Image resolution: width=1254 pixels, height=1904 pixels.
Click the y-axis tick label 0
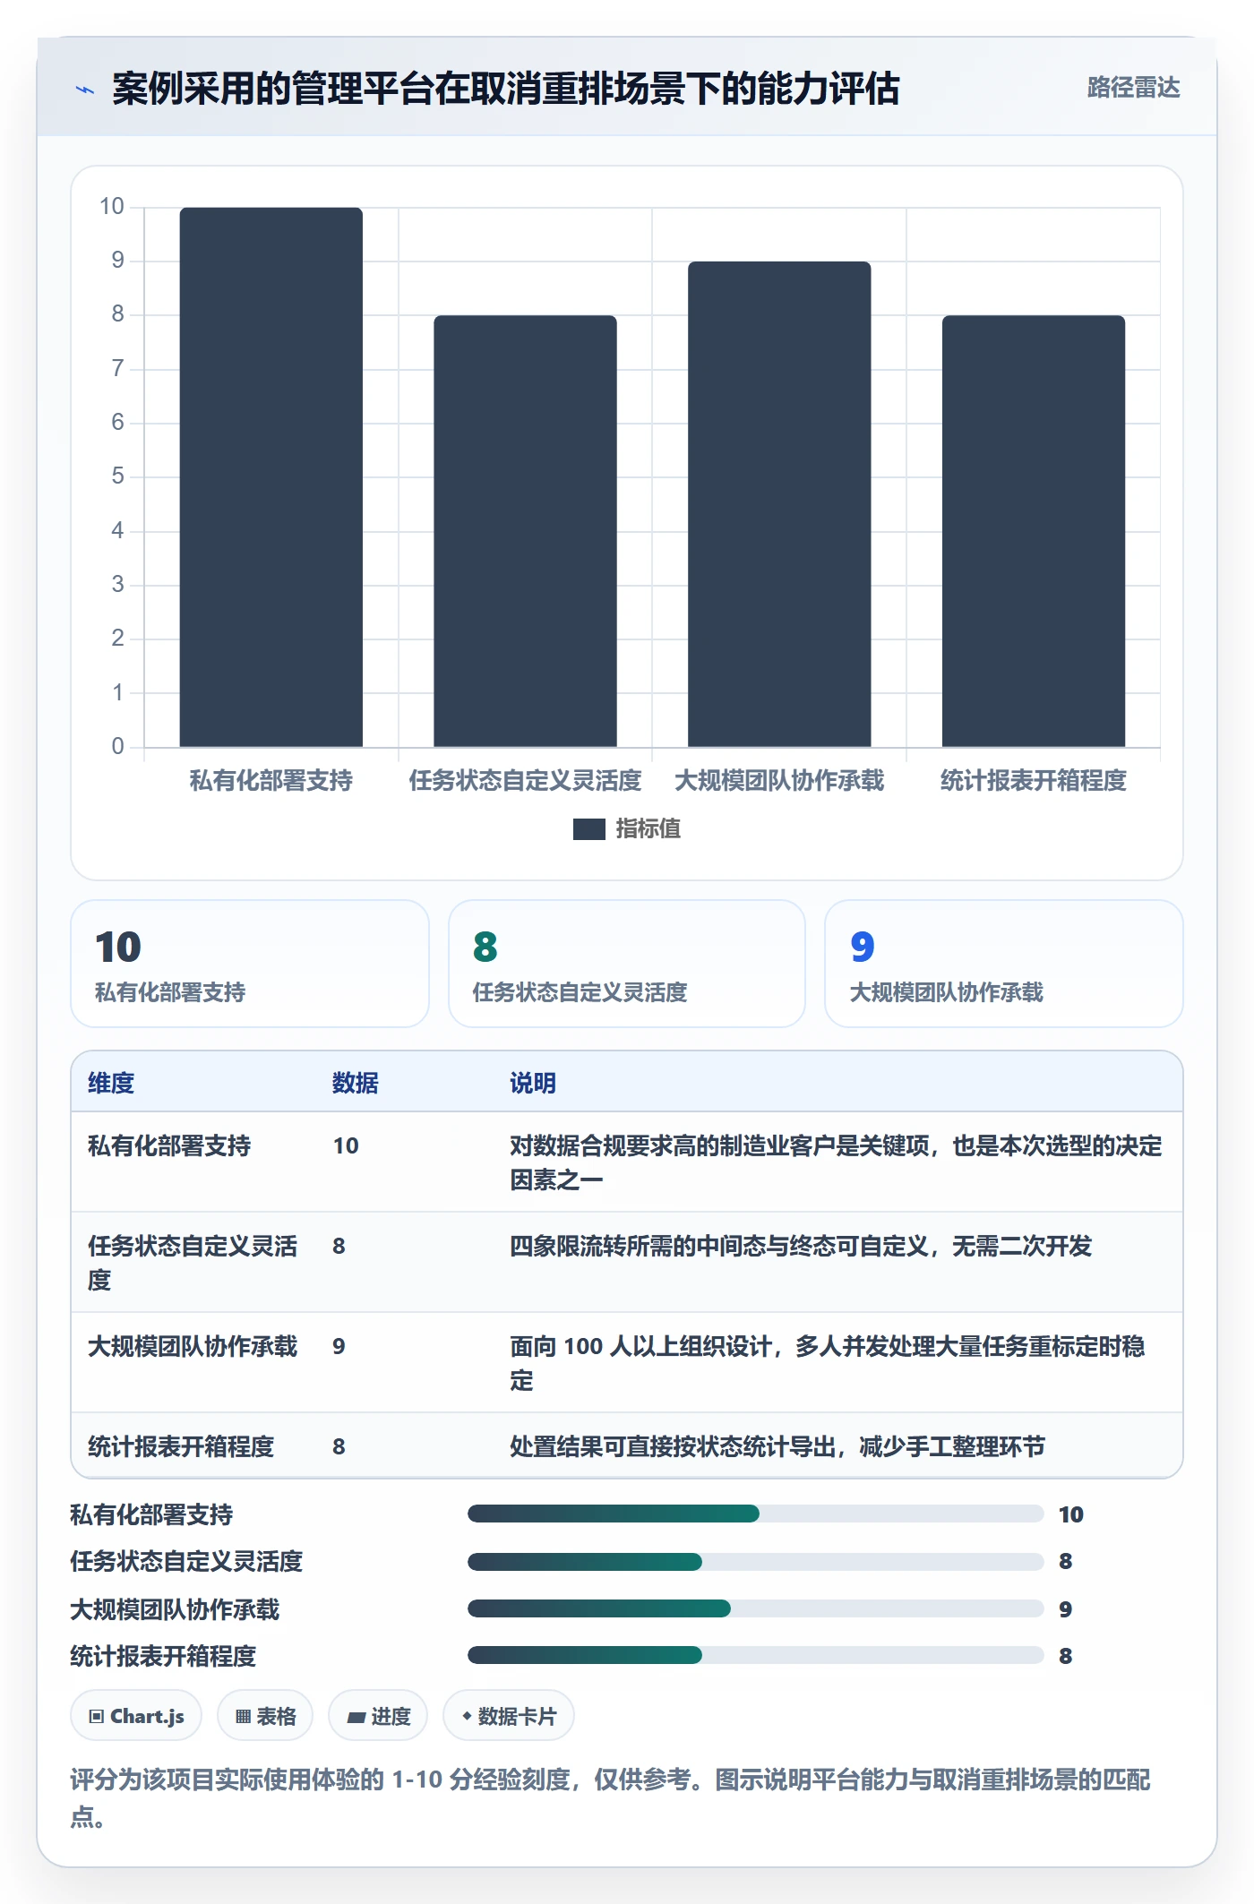pyautogui.click(x=117, y=746)
